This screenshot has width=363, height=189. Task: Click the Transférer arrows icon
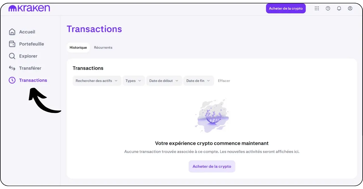coord(12,68)
